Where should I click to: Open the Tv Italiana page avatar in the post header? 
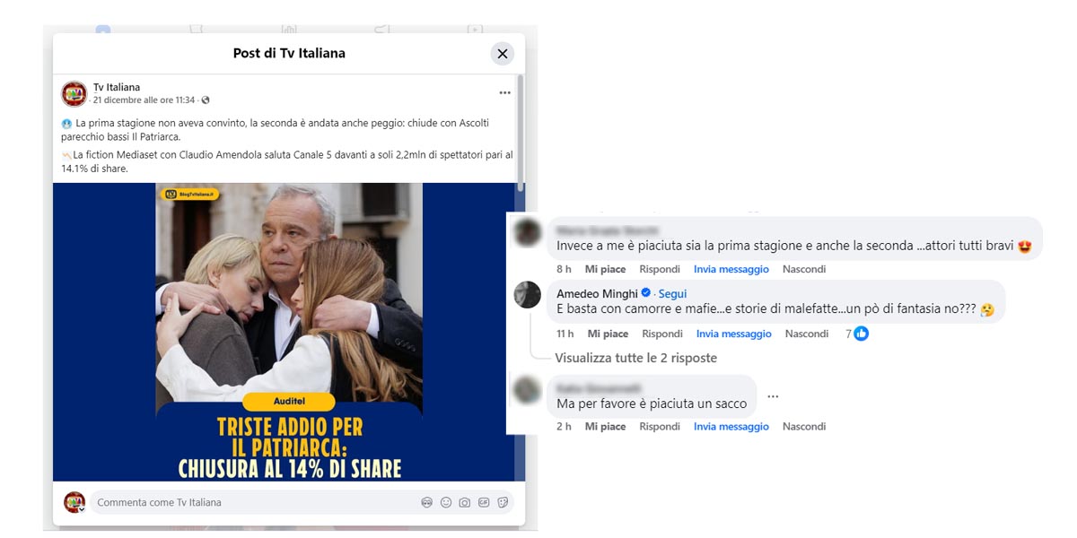point(74,93)
